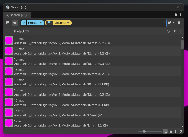Click the icon size slider handle
Screen dimensions: 188x137
(x=144, y=131)
